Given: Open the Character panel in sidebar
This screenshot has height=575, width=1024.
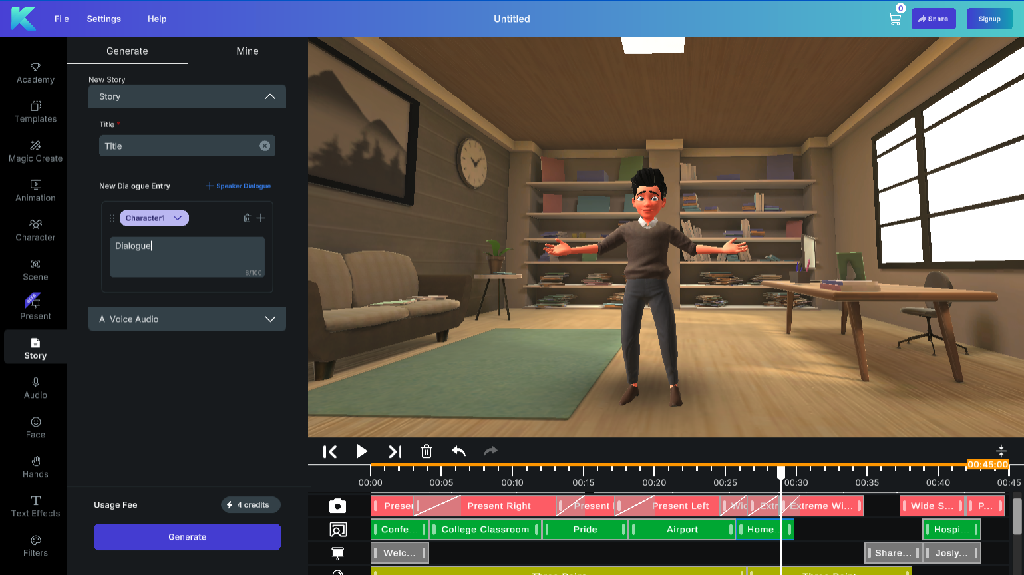Looking at the screenshot, I should (x=35, y=230).
